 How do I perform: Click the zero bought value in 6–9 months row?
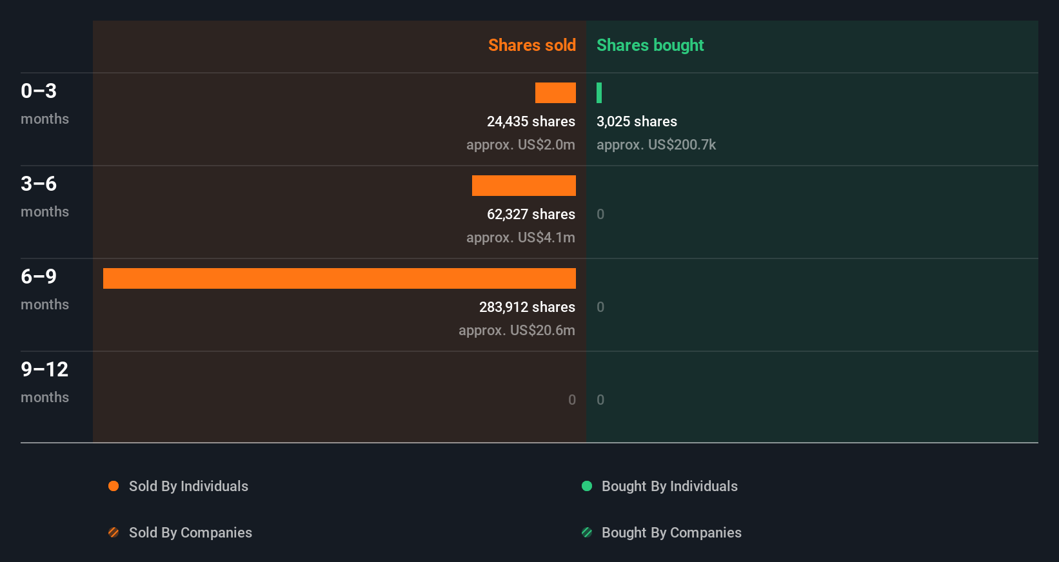pos(600,307)
